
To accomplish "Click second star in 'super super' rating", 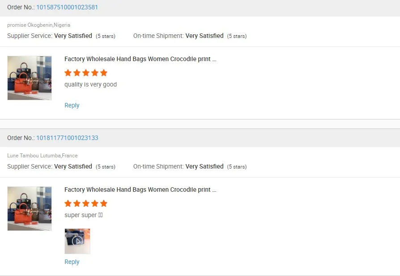I will pyautogui.click(x=77, y=203).
